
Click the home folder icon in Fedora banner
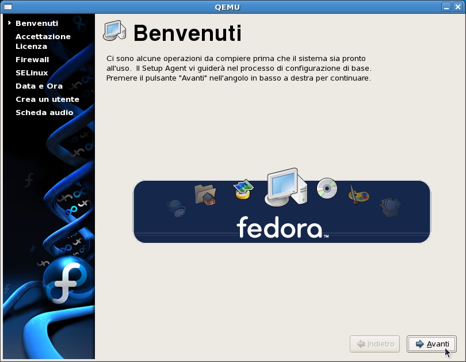coord(205,195)
